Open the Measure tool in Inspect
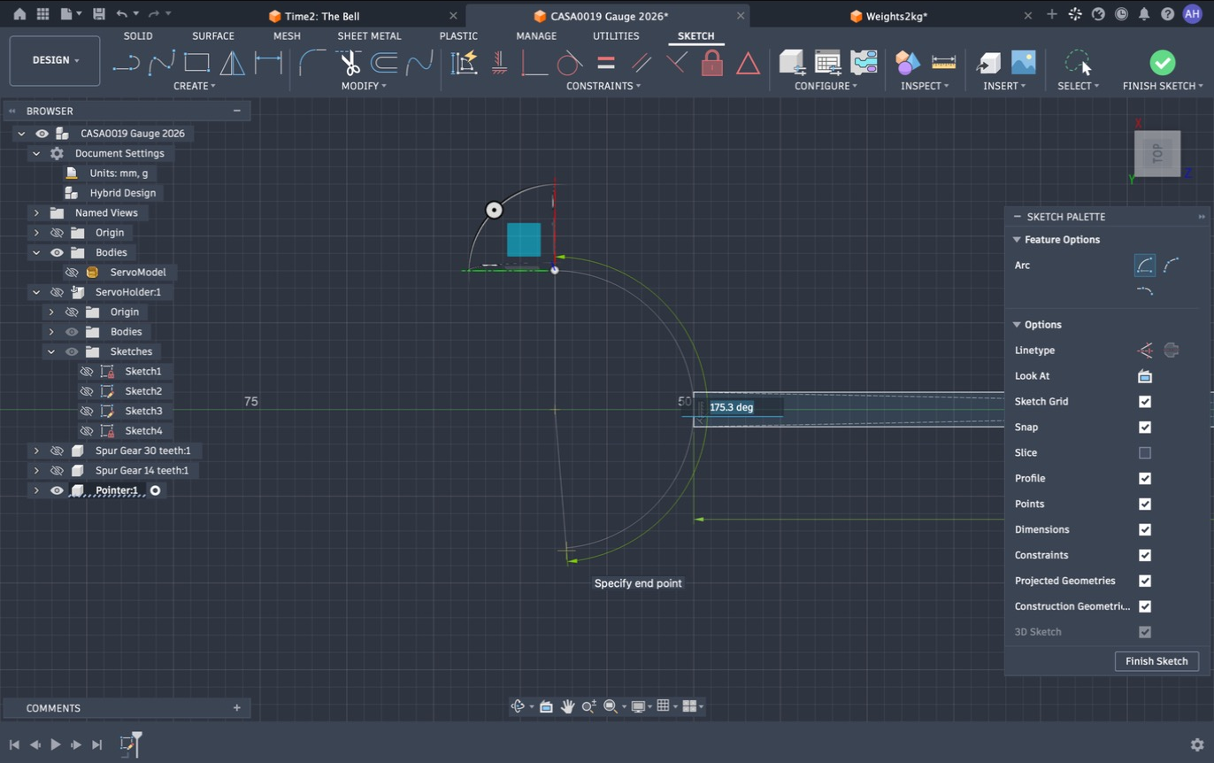 944,63
